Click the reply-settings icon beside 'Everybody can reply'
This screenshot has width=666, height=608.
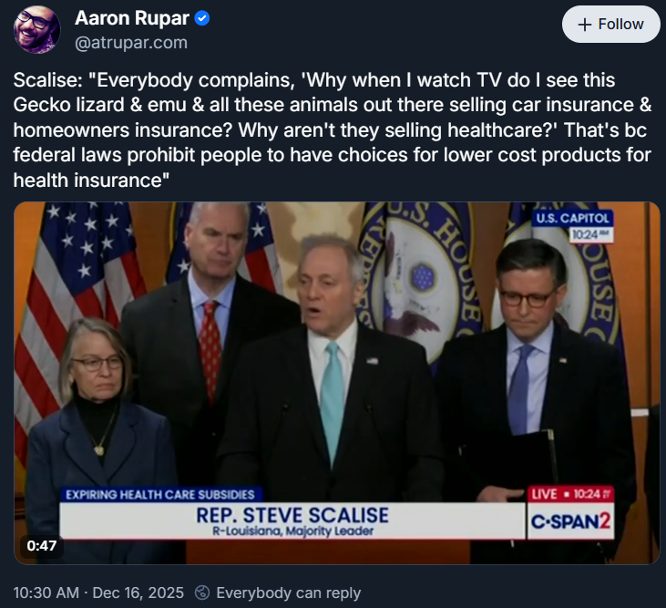(x=203, y=593)
